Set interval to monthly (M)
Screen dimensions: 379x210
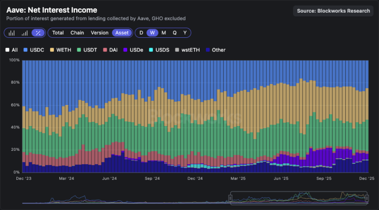click(x=163, y=33)
